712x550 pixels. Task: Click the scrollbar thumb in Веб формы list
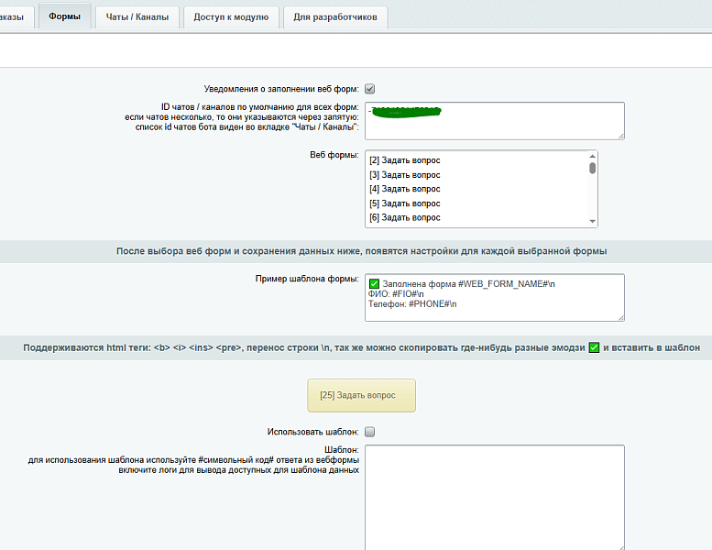tap(593, 168)
